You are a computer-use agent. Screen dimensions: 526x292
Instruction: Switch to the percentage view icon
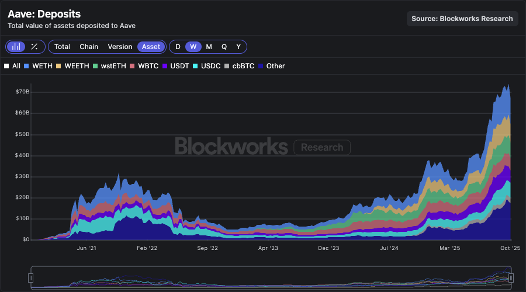click(x=34, y=47)
